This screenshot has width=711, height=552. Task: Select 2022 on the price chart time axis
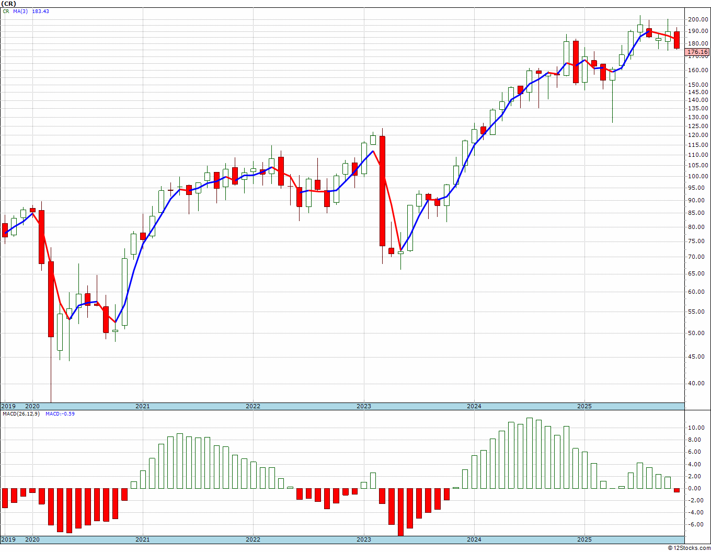coord(253,406)
